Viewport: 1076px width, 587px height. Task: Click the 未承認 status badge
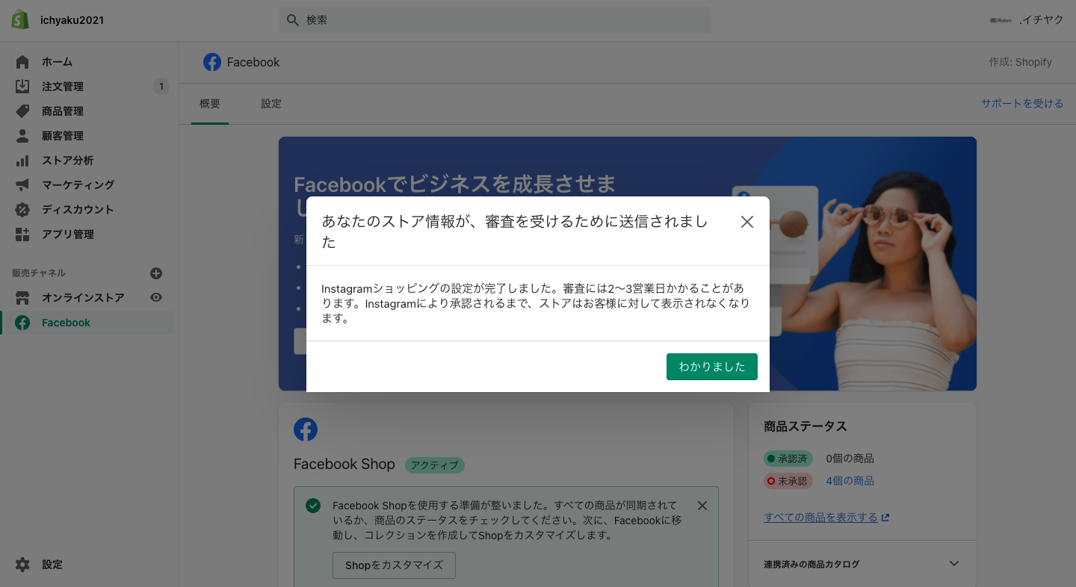pos(788,481)
